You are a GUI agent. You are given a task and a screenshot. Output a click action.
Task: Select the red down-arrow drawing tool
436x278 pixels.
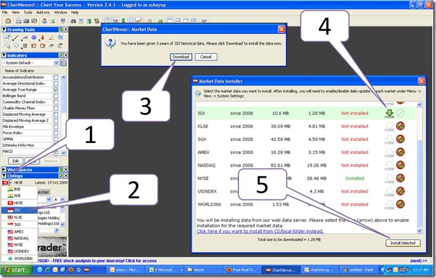tap(42, 37)
